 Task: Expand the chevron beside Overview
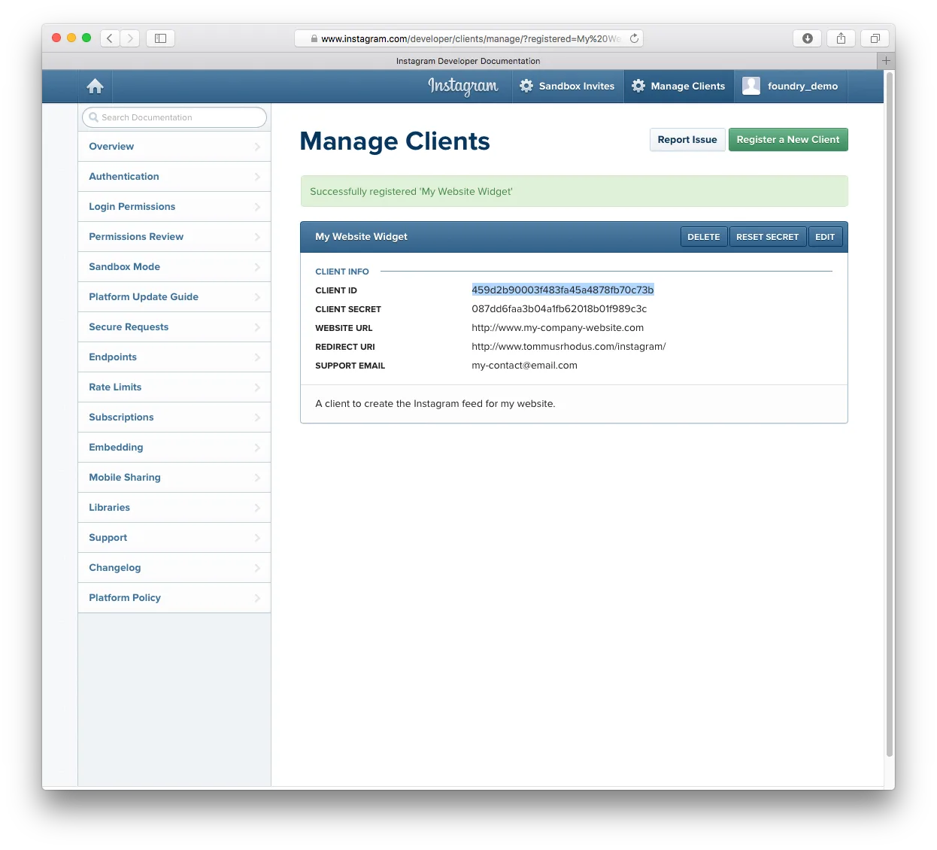click(x=257, y=147)
